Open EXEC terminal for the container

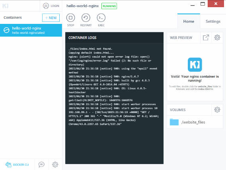101,20
